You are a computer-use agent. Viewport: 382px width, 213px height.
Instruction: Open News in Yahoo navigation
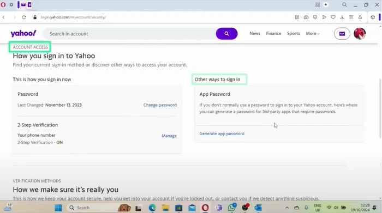click(255, 34)
